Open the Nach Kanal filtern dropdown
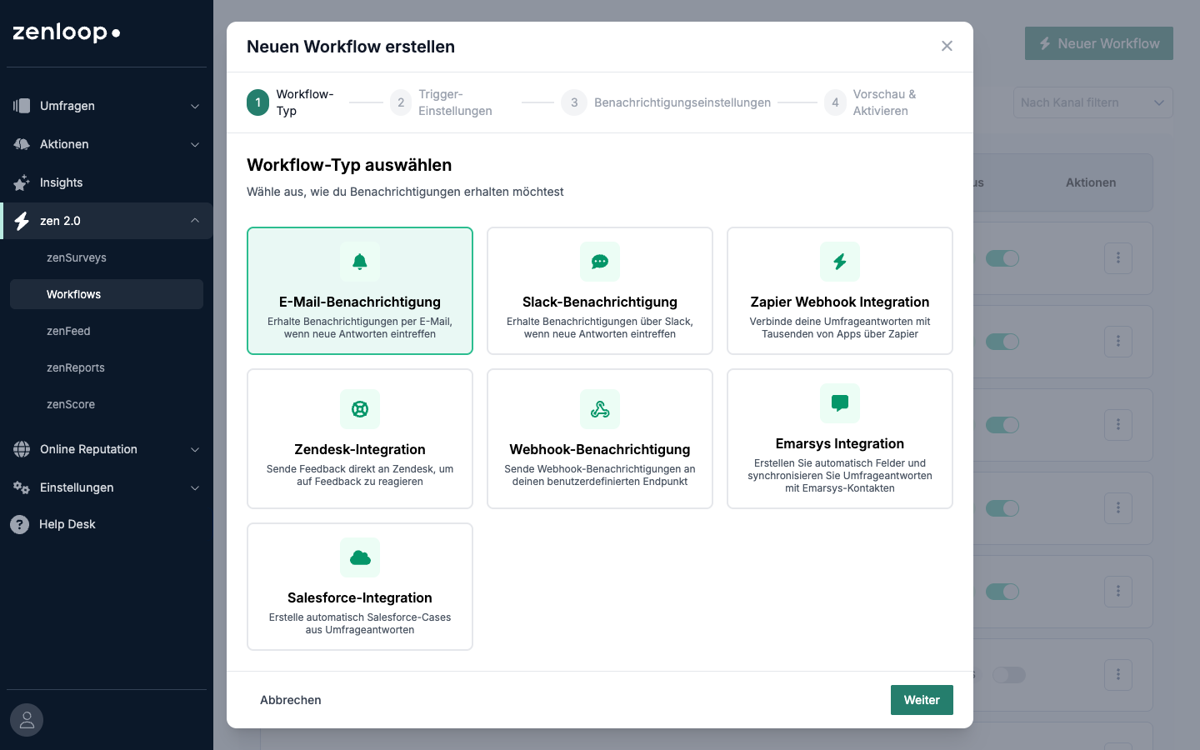Image resolution: width=1200 pixels, height=750 pixels. click(x=1092, y=102)
